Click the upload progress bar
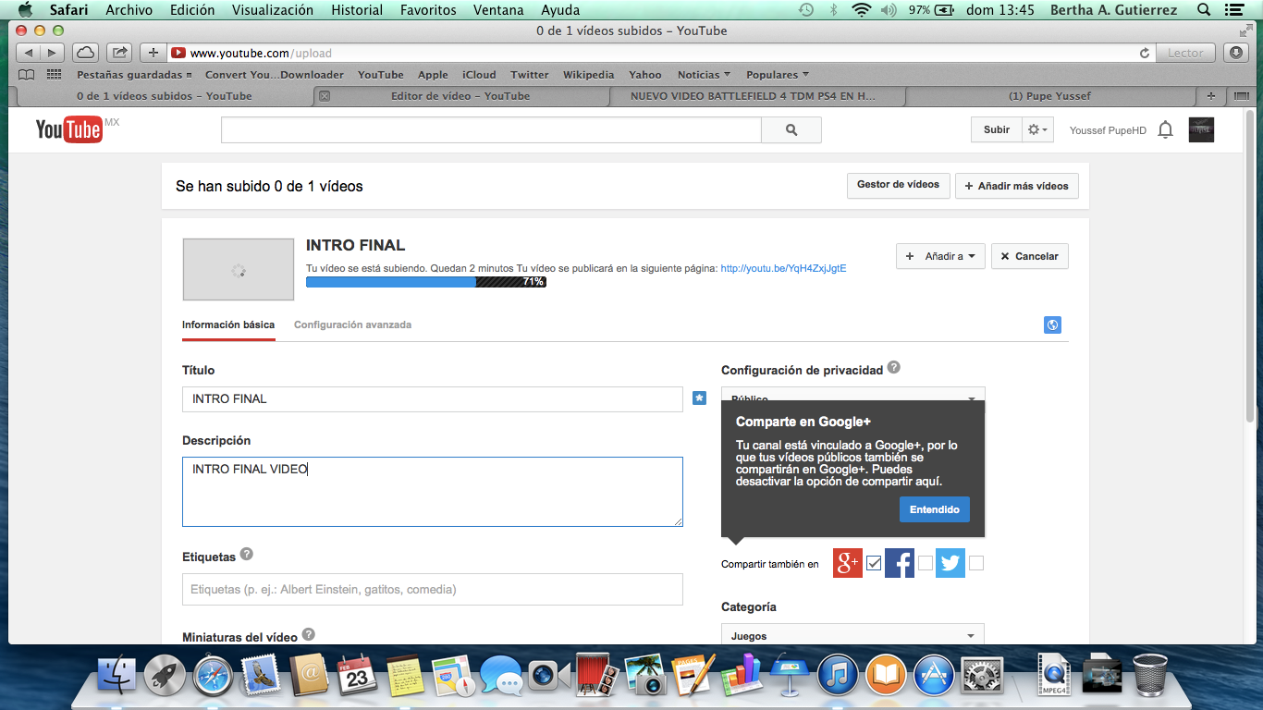Image resolution: width=1263 pixels, height=710 pixels. point(426,282)
